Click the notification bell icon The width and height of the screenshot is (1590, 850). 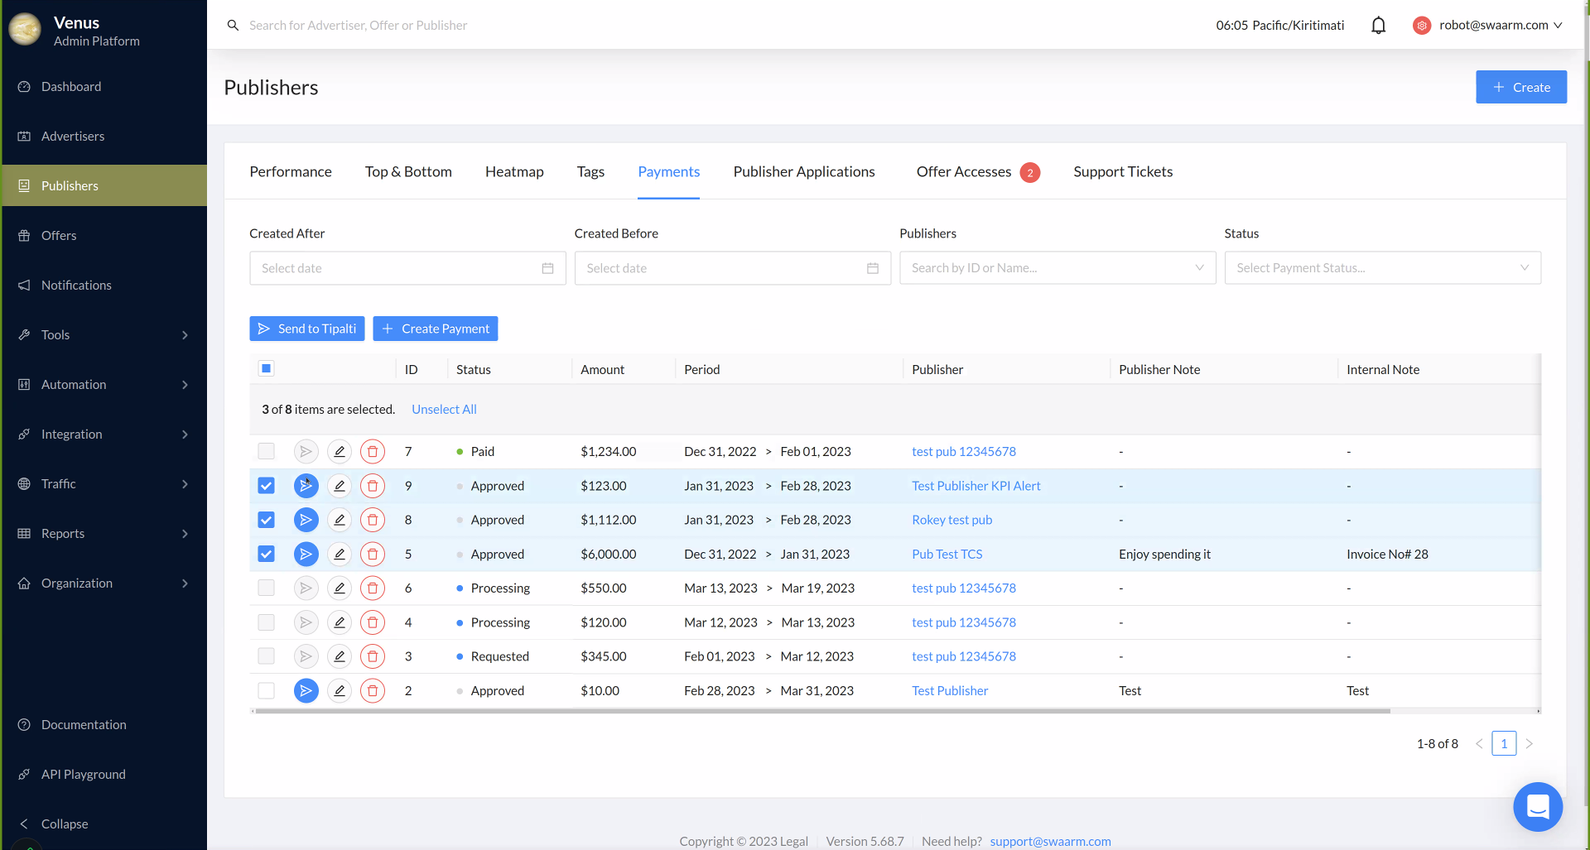1378,26
